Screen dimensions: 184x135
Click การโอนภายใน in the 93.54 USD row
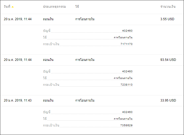tap(85, 60)
